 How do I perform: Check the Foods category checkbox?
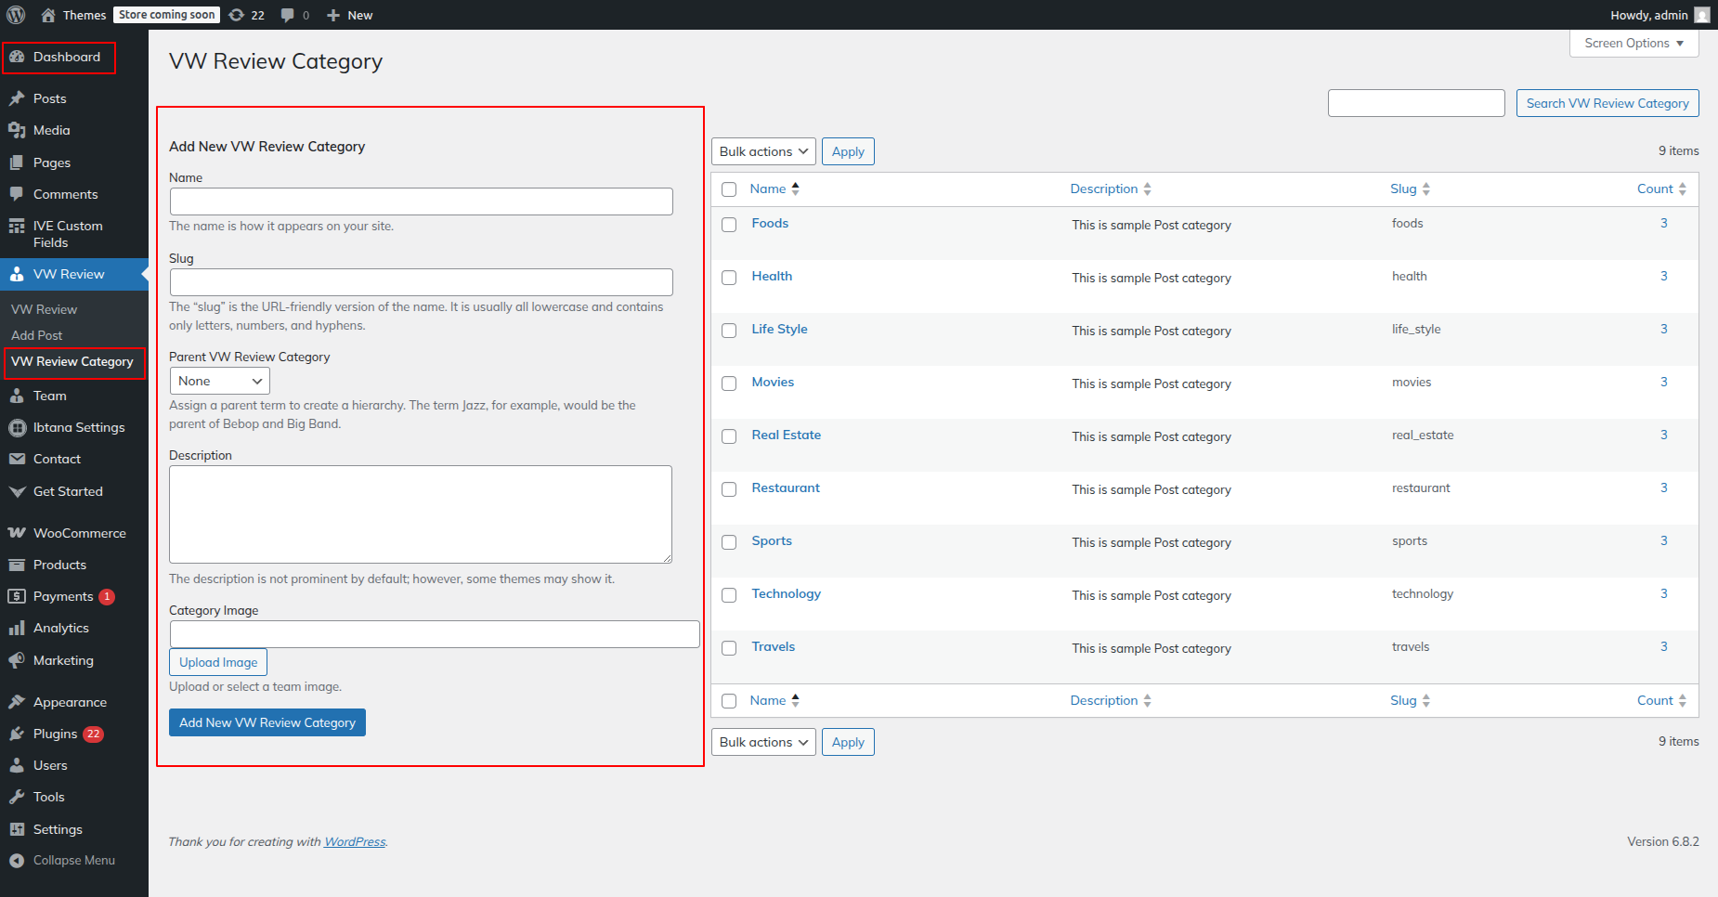729,225
